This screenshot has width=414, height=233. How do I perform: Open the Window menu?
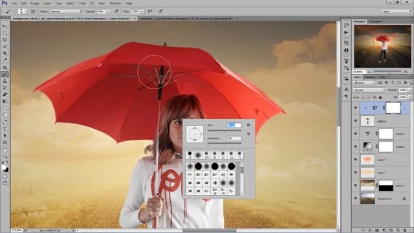(115, 3)
